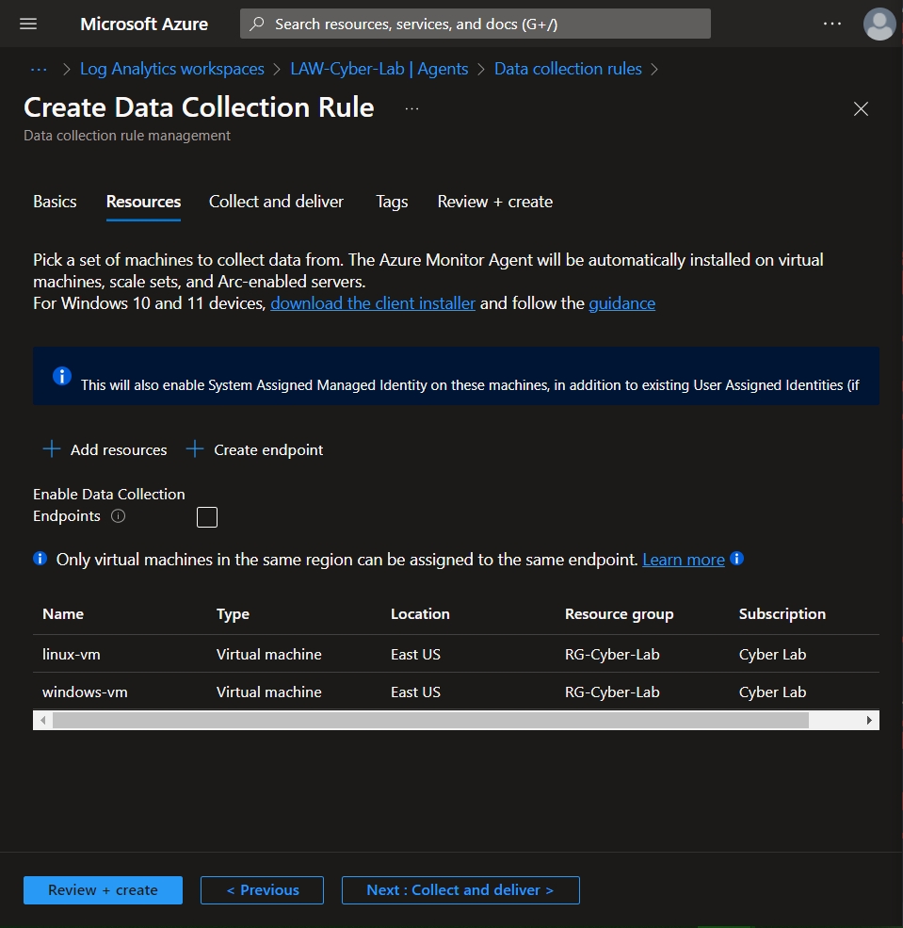This screenshot has width=903, height=928.
Task: Close the Create Data Collection Rule blade
Action: [861, 109]
